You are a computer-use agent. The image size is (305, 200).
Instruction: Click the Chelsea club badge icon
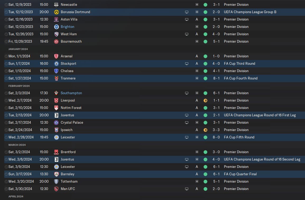56,71
